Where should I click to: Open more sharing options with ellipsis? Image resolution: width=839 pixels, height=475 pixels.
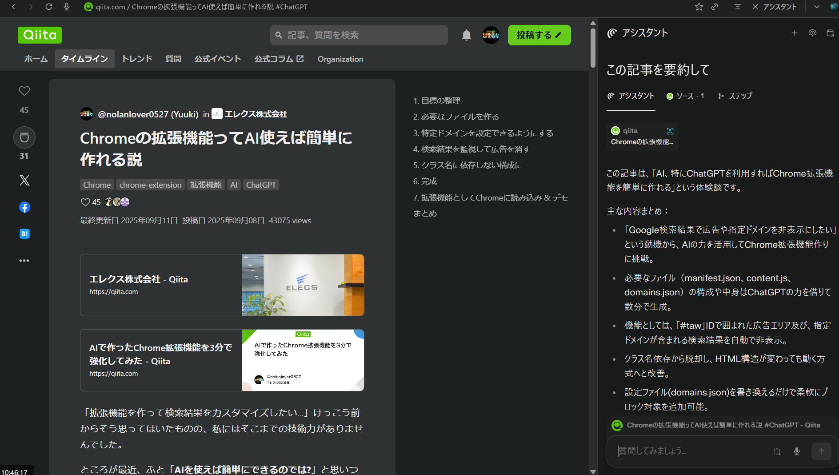(24, 261)
